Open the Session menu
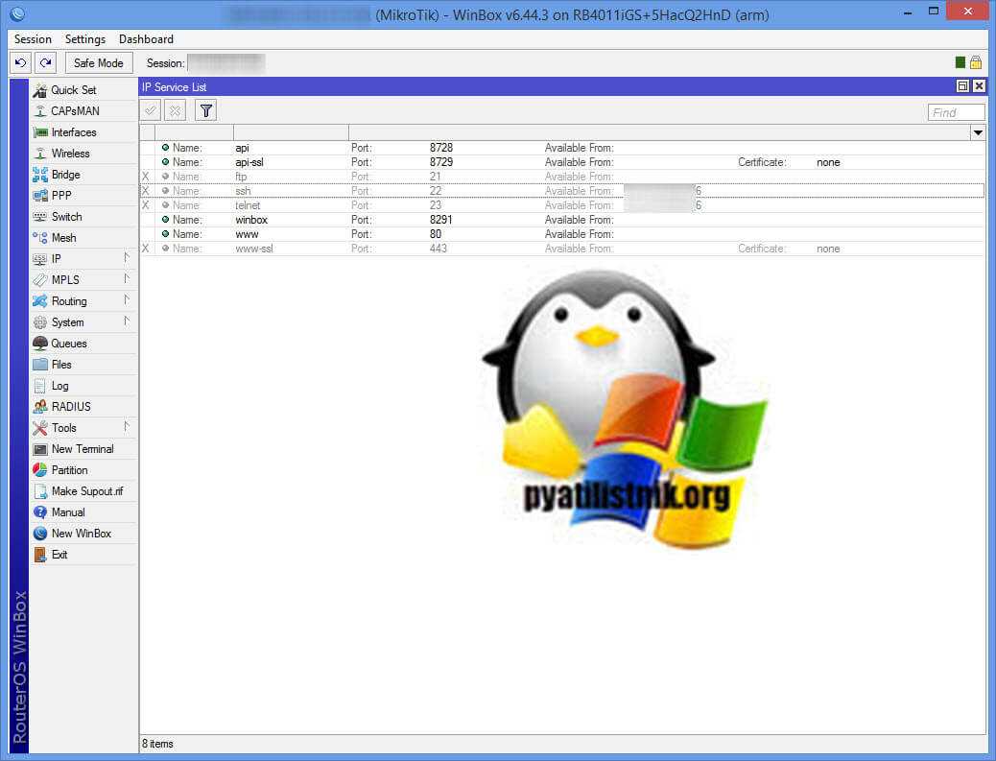This screenshot has height=761, width=996. [x=33, y=39]
